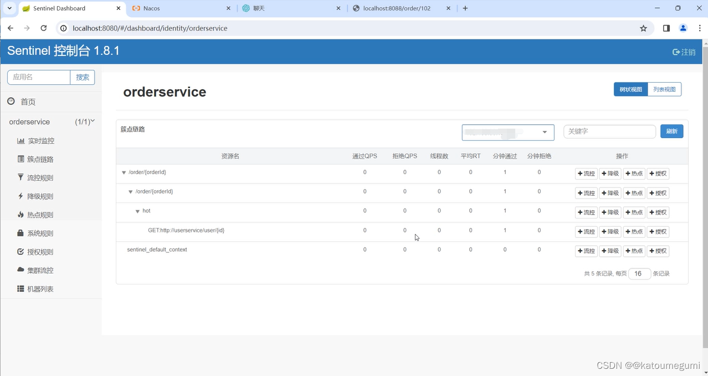Add 降级 rule for top /order/{orderId}
The image size is (708, 376).
tap(610, 174)
